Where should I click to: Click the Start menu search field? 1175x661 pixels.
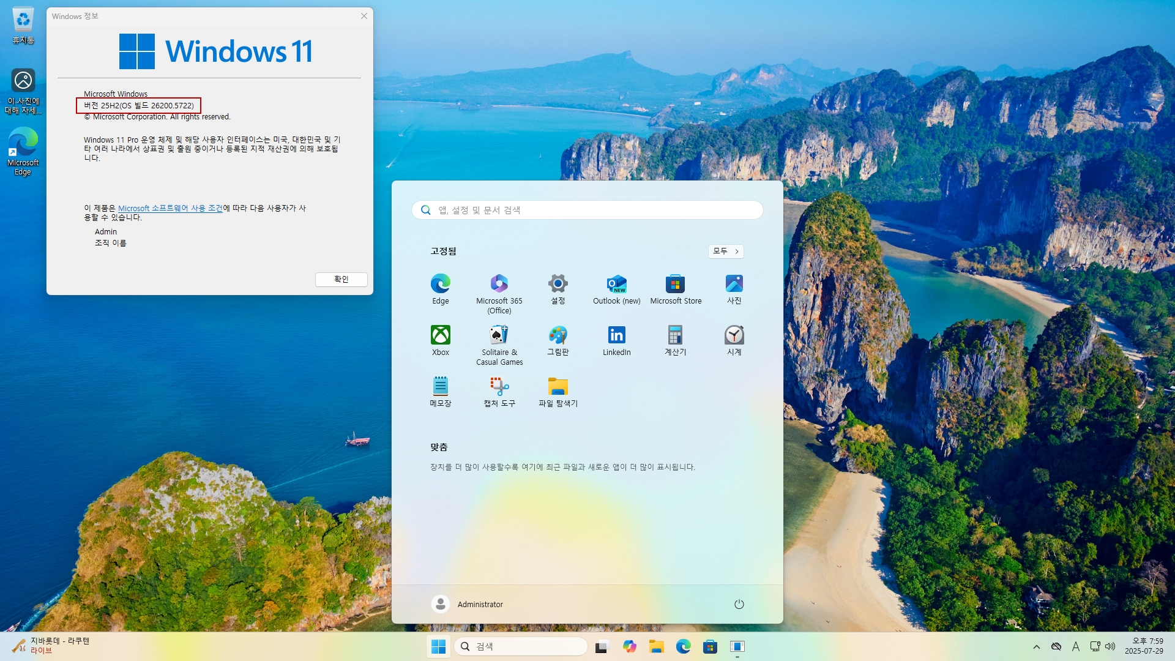click(x=587, y=210)
